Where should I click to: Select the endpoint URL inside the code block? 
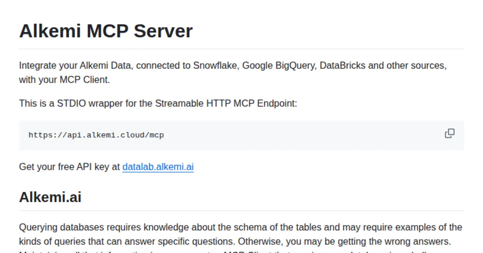coord(96,135)
